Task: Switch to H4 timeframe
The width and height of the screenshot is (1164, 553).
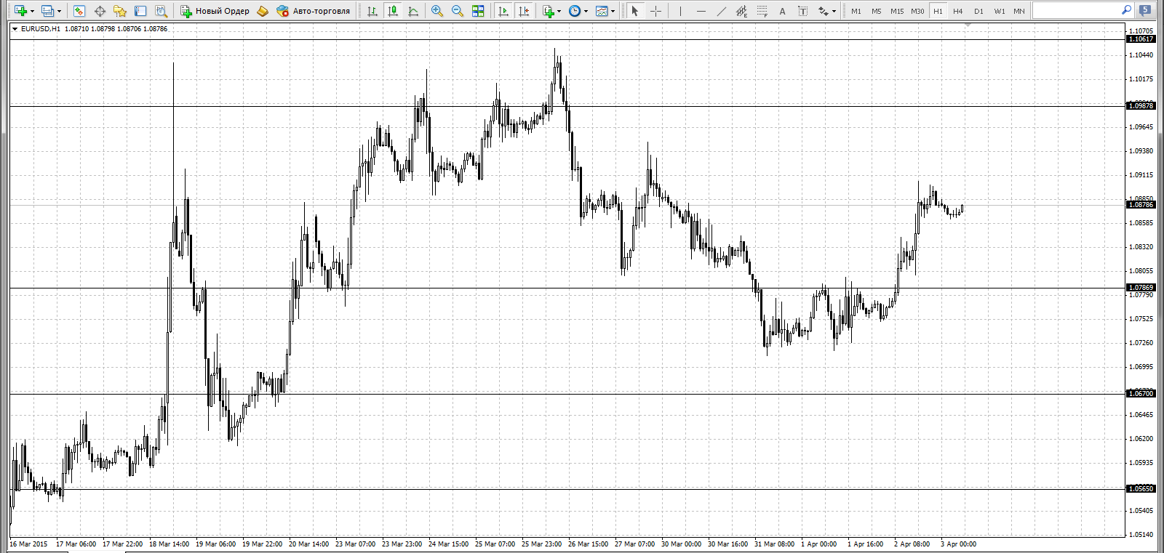Action: tap(958, 11)
